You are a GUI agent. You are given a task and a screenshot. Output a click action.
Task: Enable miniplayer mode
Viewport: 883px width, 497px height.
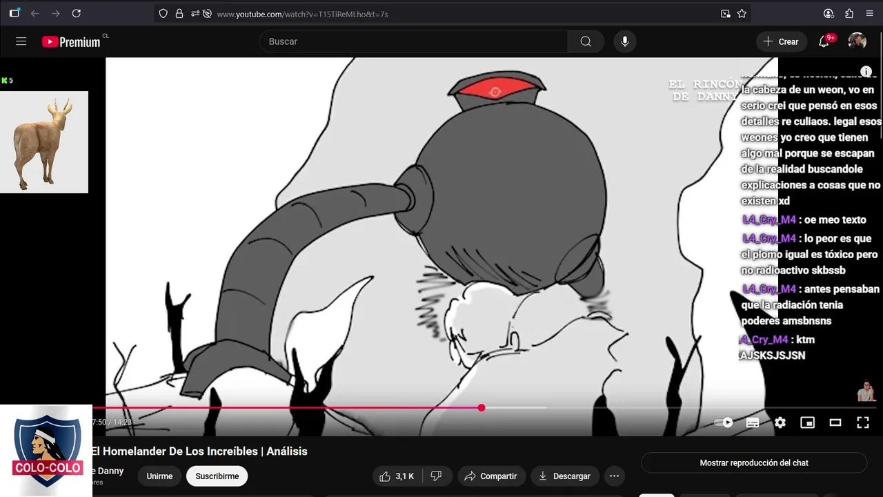pyautogui.click(x=807, y=422)
